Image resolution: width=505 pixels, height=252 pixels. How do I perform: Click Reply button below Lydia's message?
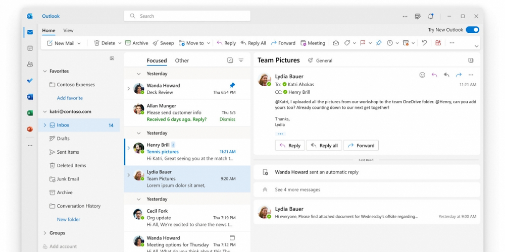coord(290,146)
